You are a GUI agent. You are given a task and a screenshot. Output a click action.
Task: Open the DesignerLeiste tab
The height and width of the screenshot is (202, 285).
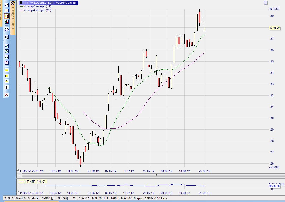[13, 18]
